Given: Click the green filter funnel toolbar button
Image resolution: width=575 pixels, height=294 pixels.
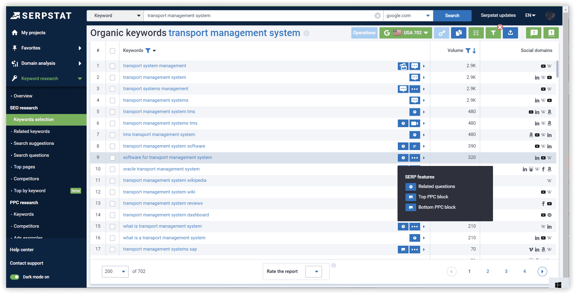Looking at the screenshot, I should point(493,33).
